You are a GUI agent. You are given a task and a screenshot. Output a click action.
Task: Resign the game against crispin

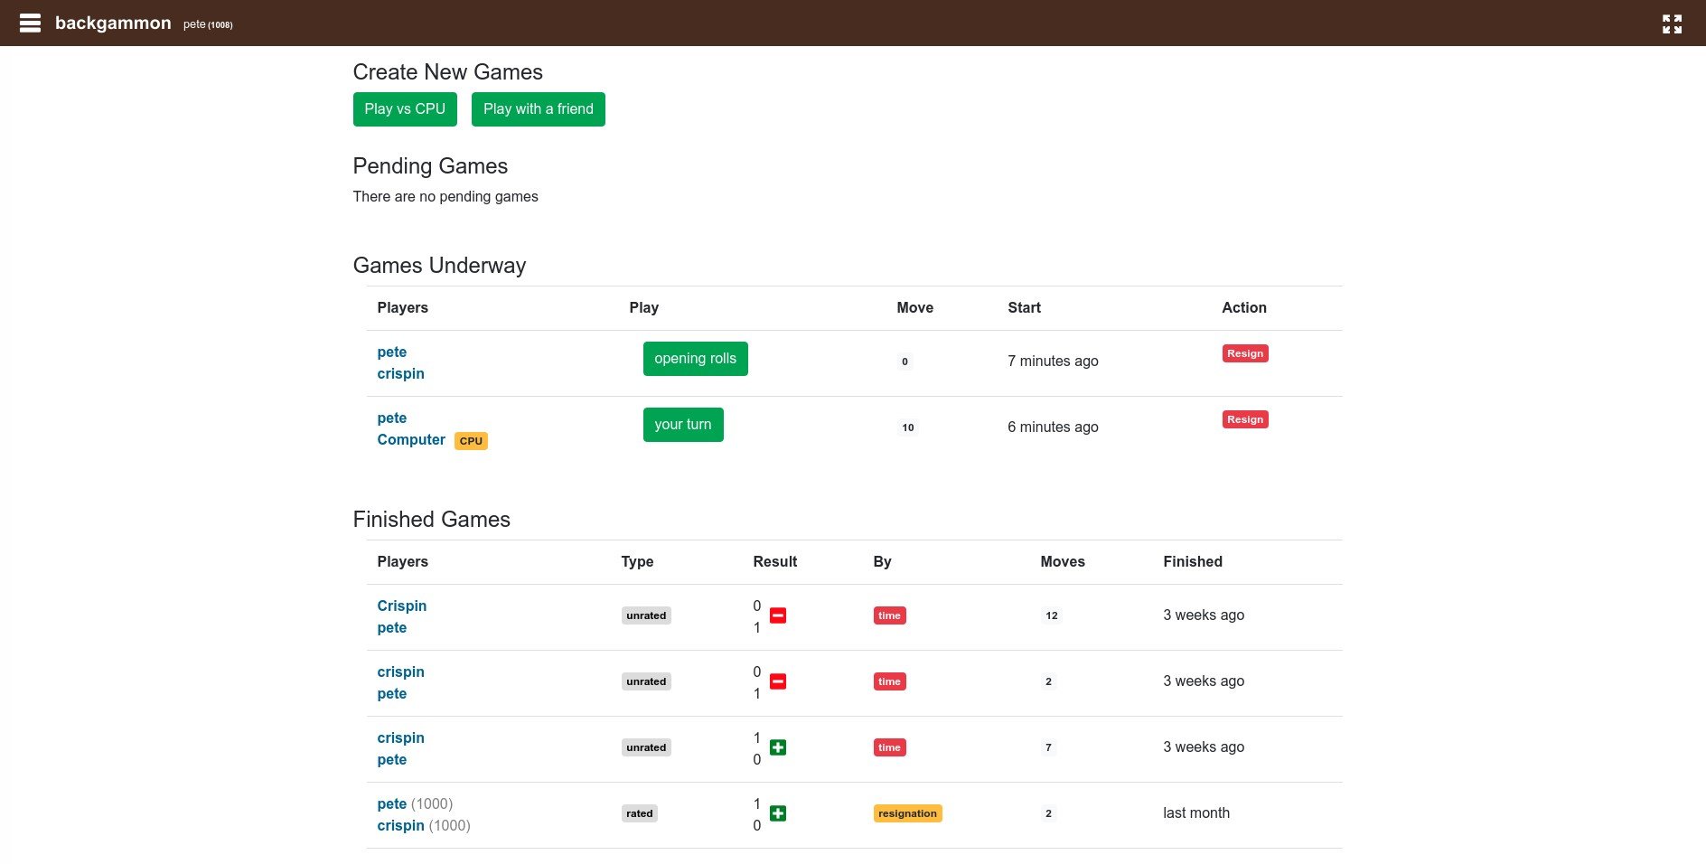(1245, 353)
